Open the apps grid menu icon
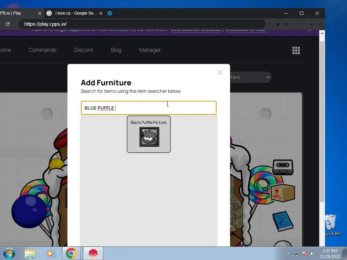347x260 pixels. coord(296,50)
